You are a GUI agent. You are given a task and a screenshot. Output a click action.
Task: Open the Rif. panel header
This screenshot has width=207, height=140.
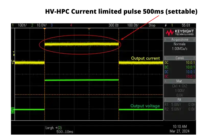180,100
